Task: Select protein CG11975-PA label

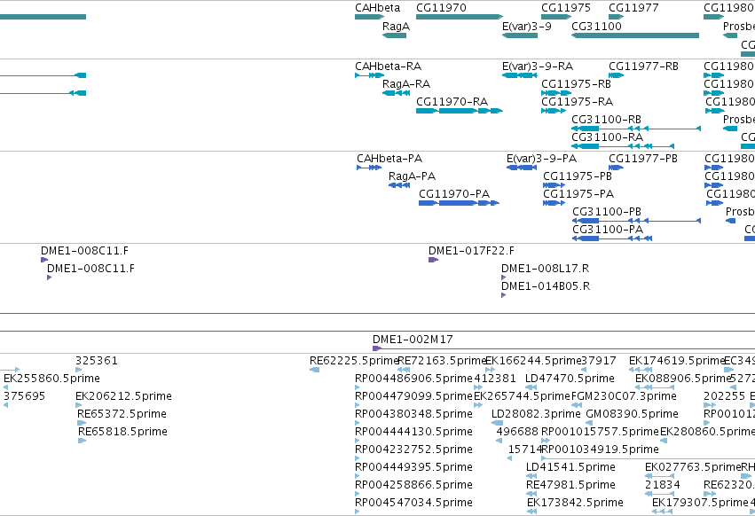Action: click(x=578, y=194)
